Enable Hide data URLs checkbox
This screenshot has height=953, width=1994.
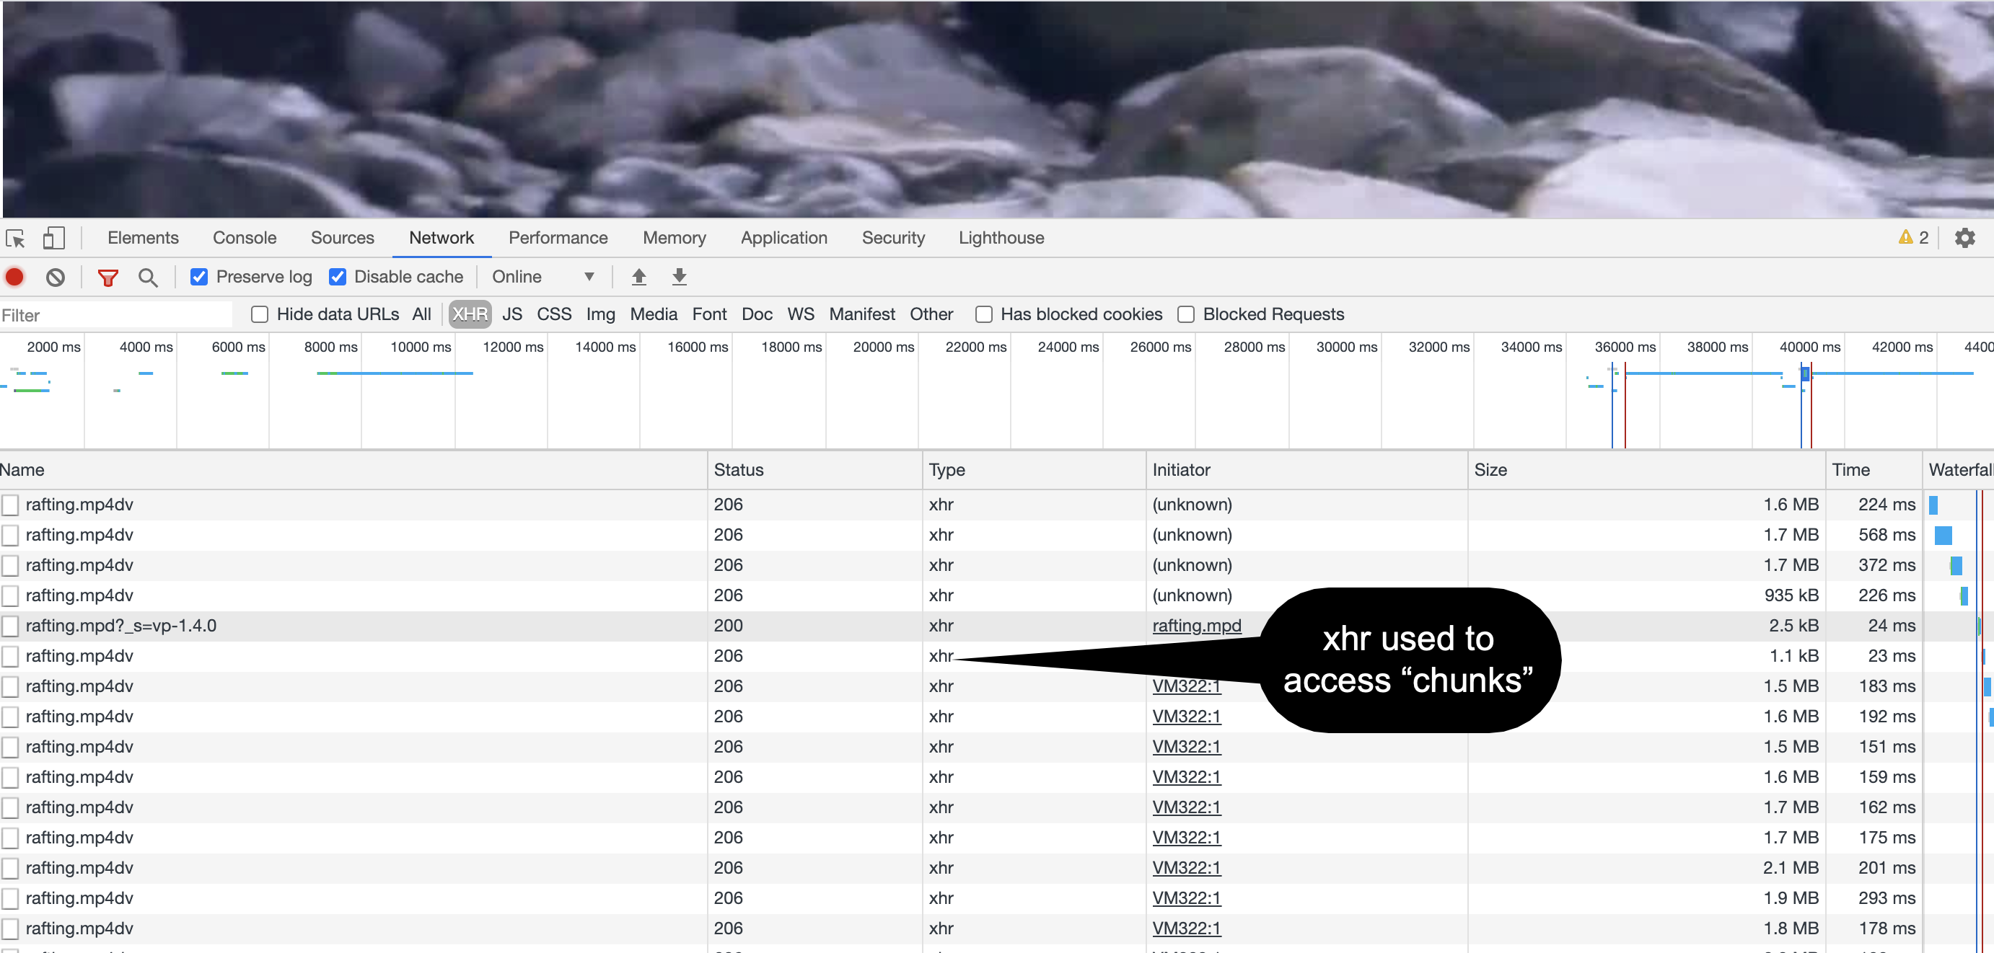260,314
